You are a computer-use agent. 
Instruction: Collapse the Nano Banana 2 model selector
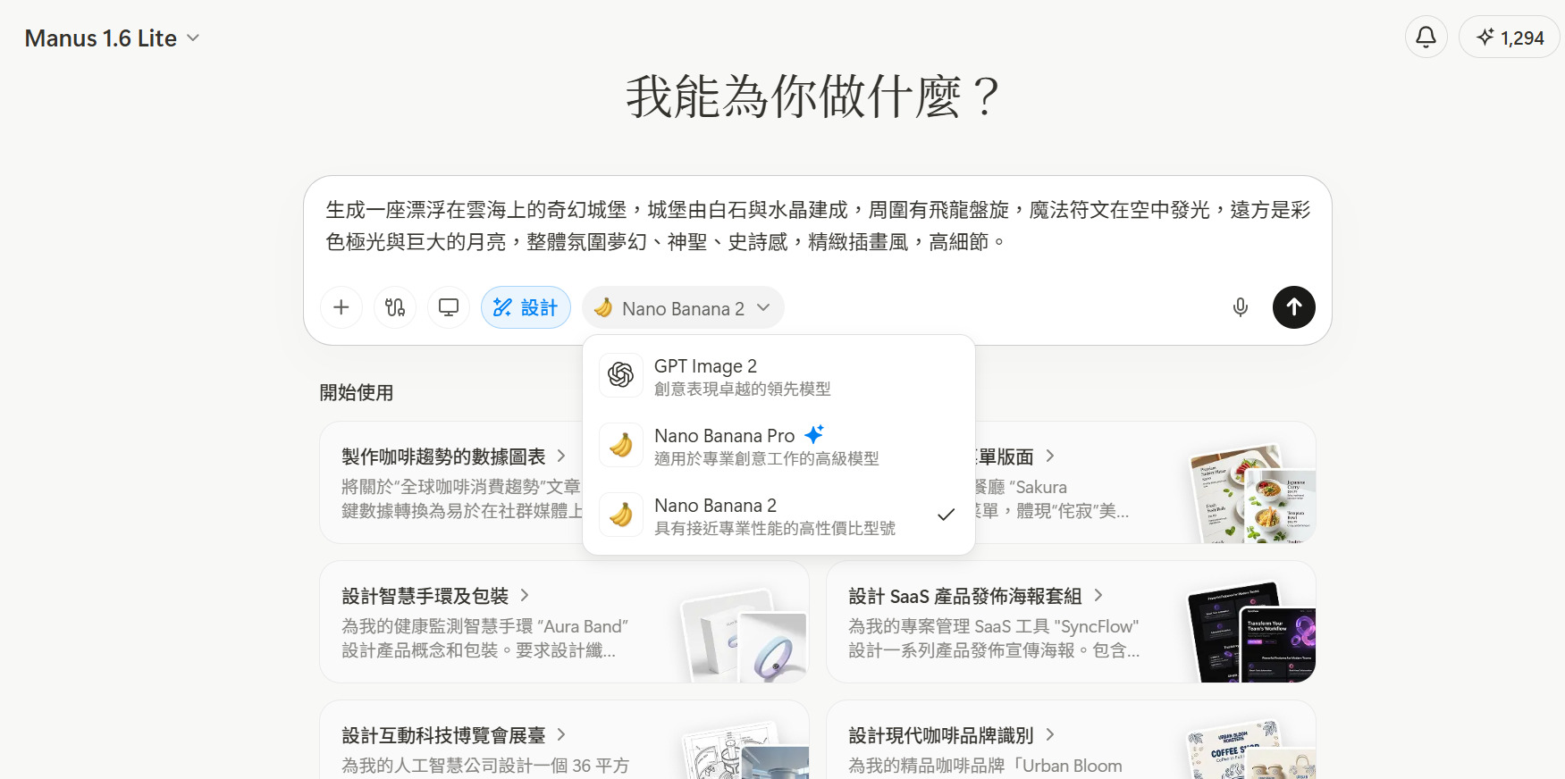coord(683,308)
